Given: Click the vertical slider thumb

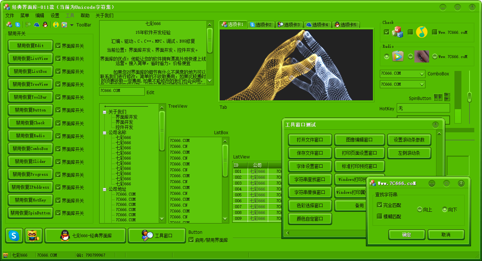Looking at the screenshot, I should pos(469,97).
